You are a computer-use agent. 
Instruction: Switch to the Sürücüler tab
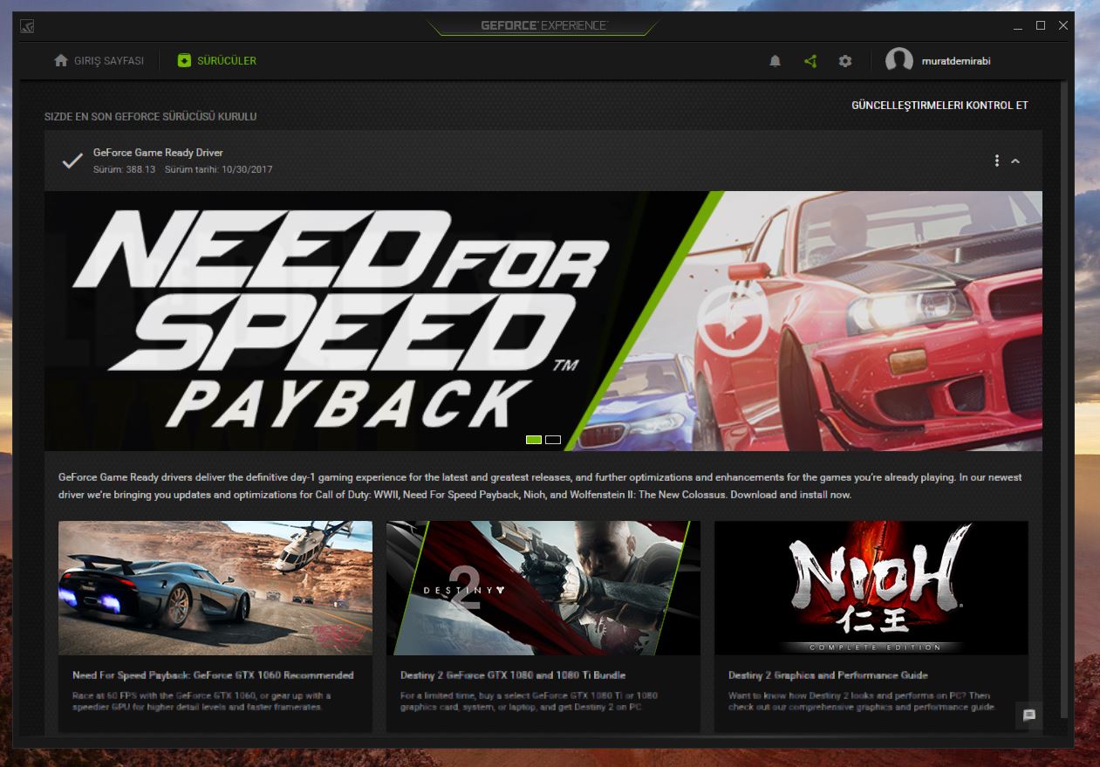coord(217,61)
